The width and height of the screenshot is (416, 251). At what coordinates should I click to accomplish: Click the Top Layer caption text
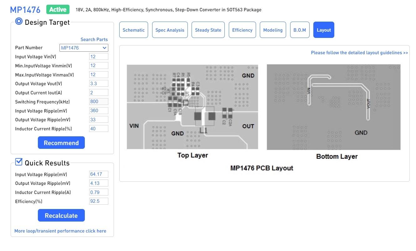(193, 155)
